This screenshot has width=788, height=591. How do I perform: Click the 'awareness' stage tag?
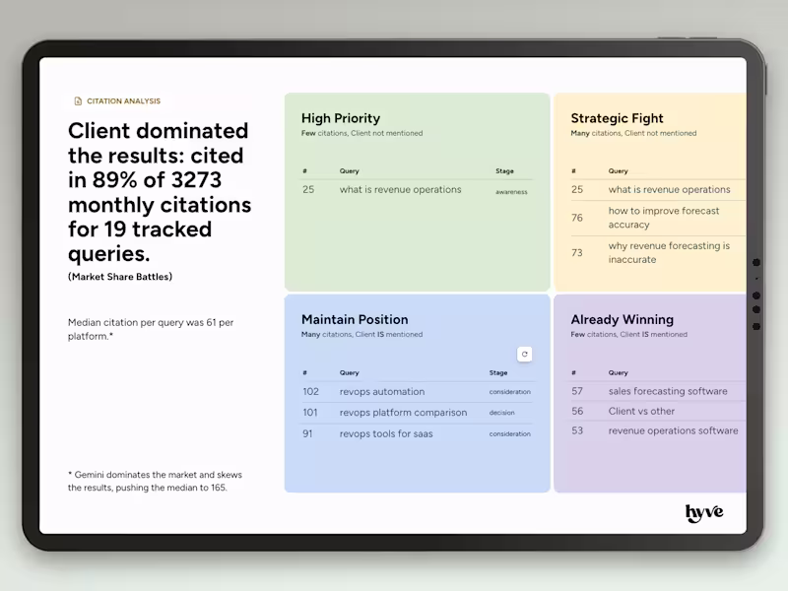pos(511,191)
